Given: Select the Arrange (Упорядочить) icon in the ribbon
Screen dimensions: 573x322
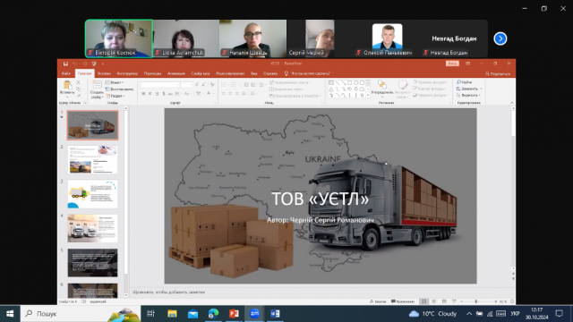Looking at the screenshot, I should [382, 85].
